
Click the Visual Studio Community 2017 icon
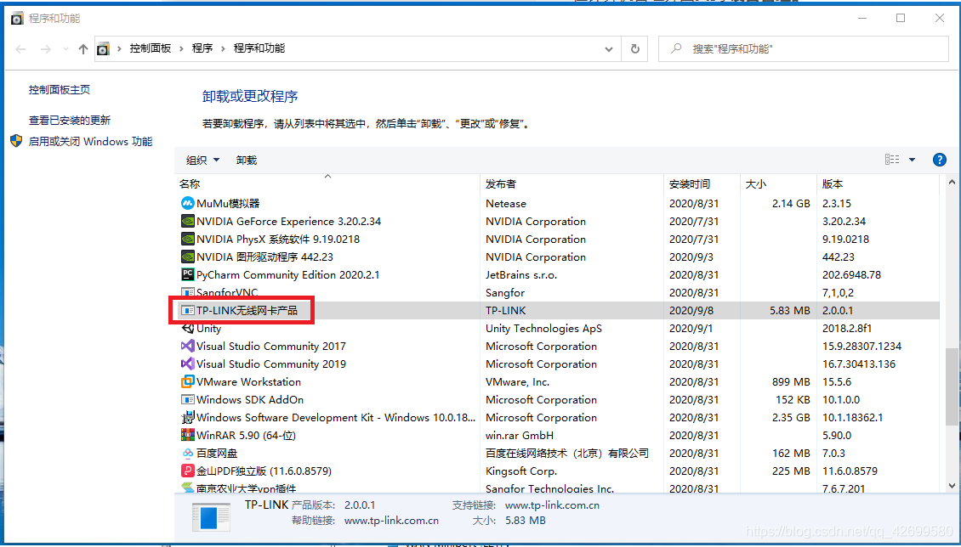188,346
